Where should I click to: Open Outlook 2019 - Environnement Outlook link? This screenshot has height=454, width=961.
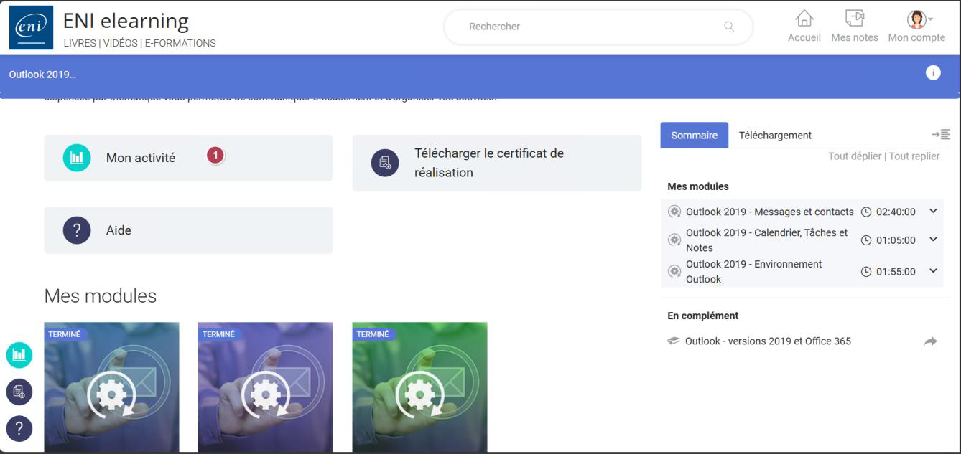point(754,272)
